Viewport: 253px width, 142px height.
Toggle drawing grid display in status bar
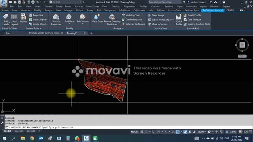142,132
